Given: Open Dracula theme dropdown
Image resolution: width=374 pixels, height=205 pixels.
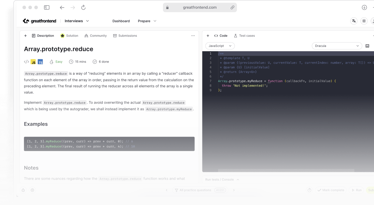Looking at the screenshot, I should (337, 46).
